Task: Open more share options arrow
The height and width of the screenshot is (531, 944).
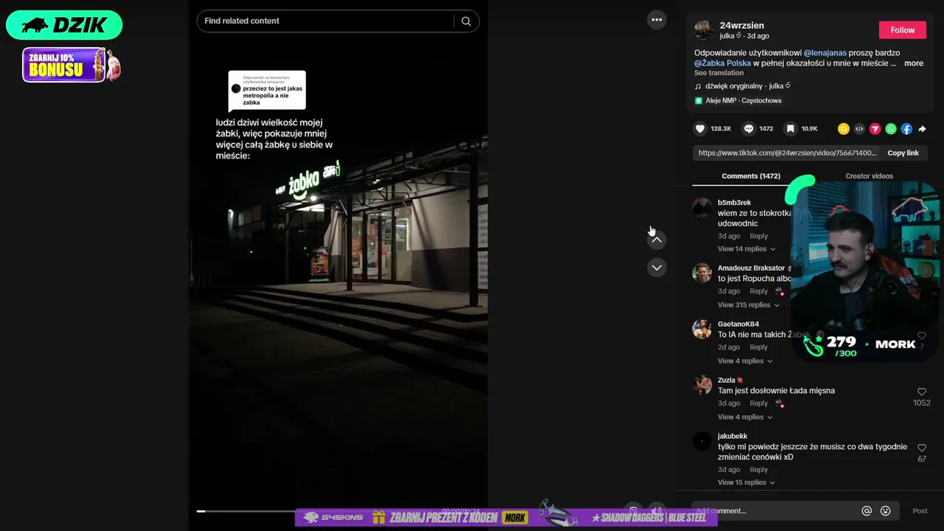Action: [922, 128]
